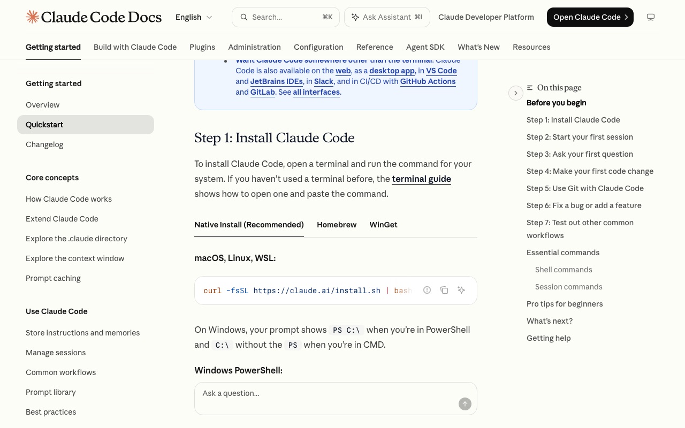
Task: View the What's New tab
Action: pyautogui.click(x=478, y=47)
